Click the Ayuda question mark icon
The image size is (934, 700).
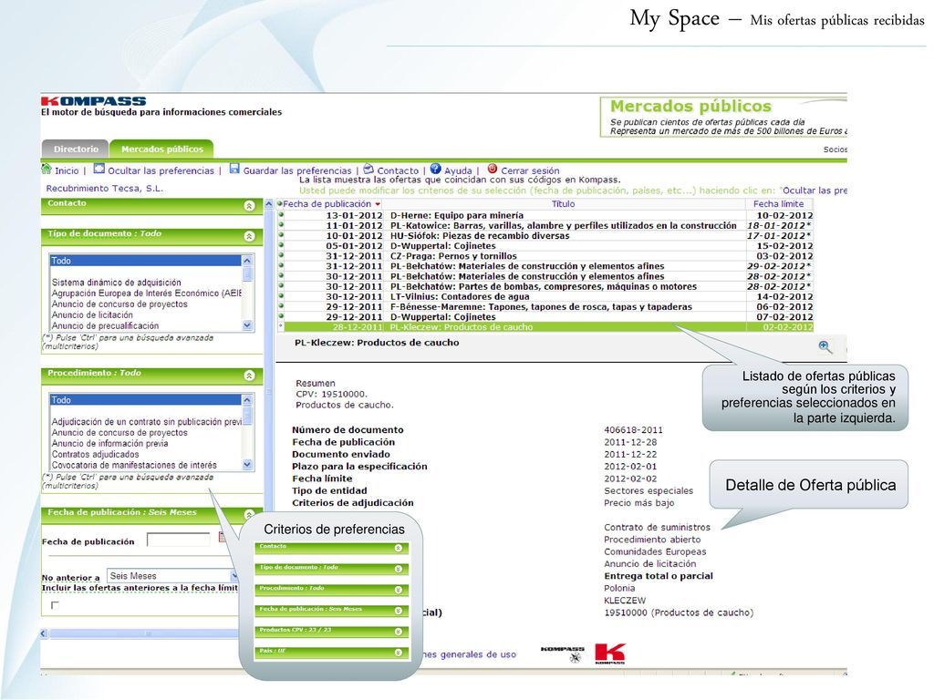click(x=435, y=169)
